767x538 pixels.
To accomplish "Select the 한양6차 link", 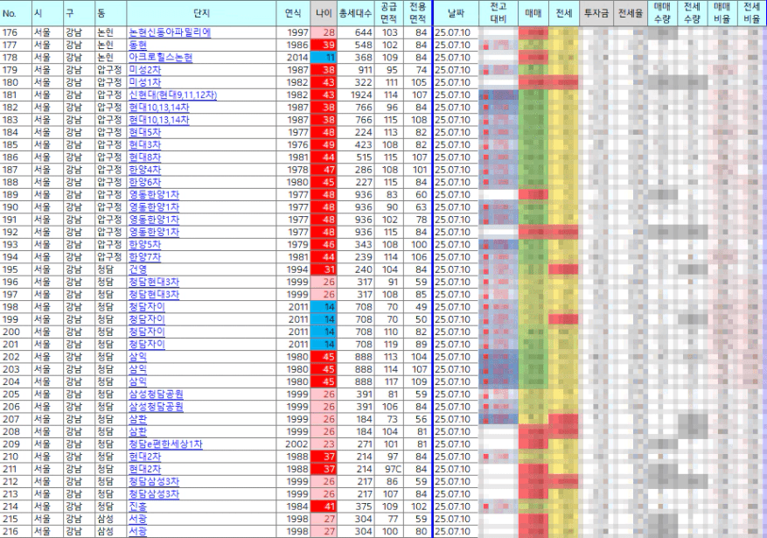I will [145, 183].
